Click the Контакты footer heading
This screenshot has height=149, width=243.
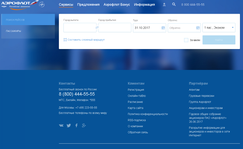[67, 83]
